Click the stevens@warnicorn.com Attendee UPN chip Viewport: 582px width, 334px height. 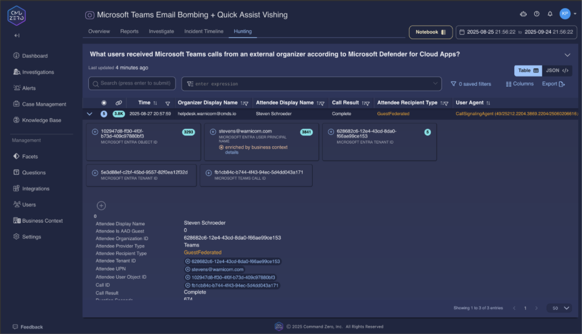pyautogui.click(x=215, y=269)
